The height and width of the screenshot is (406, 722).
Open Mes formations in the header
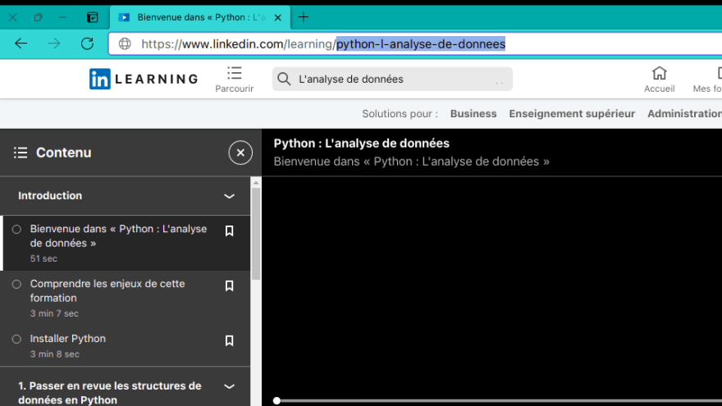click(707, 80)
